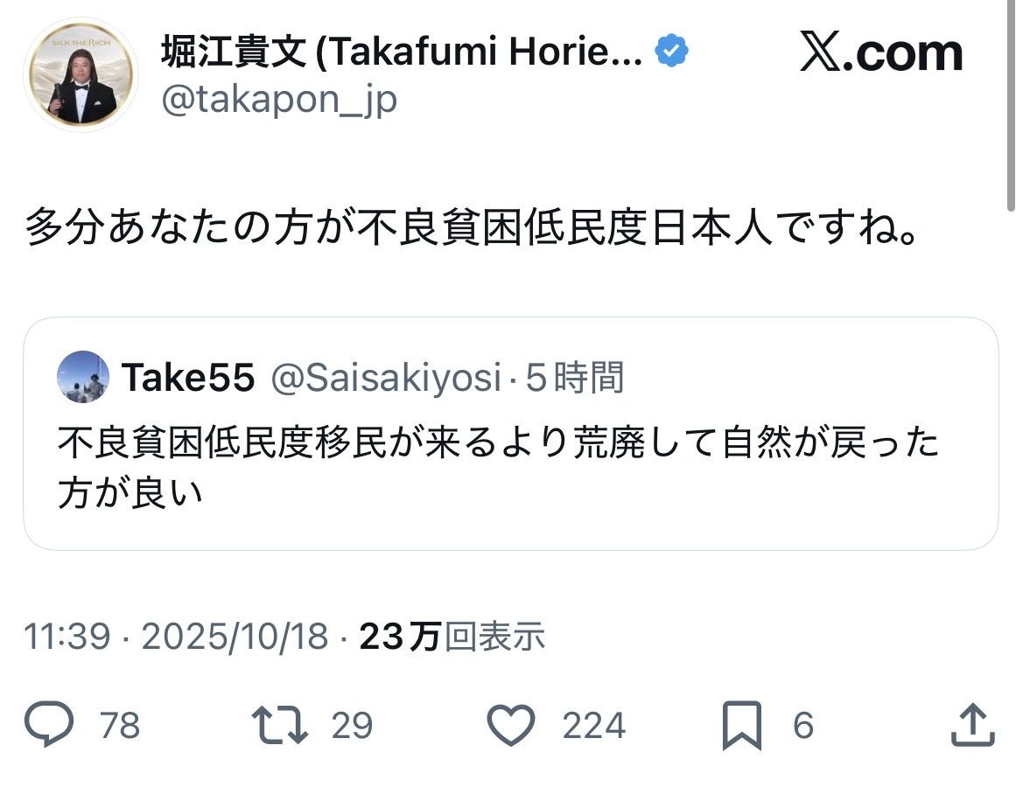The height and width of the screenshot is (787, 1023).
Task: Click the main tweet text
Action: pos(471,229)
